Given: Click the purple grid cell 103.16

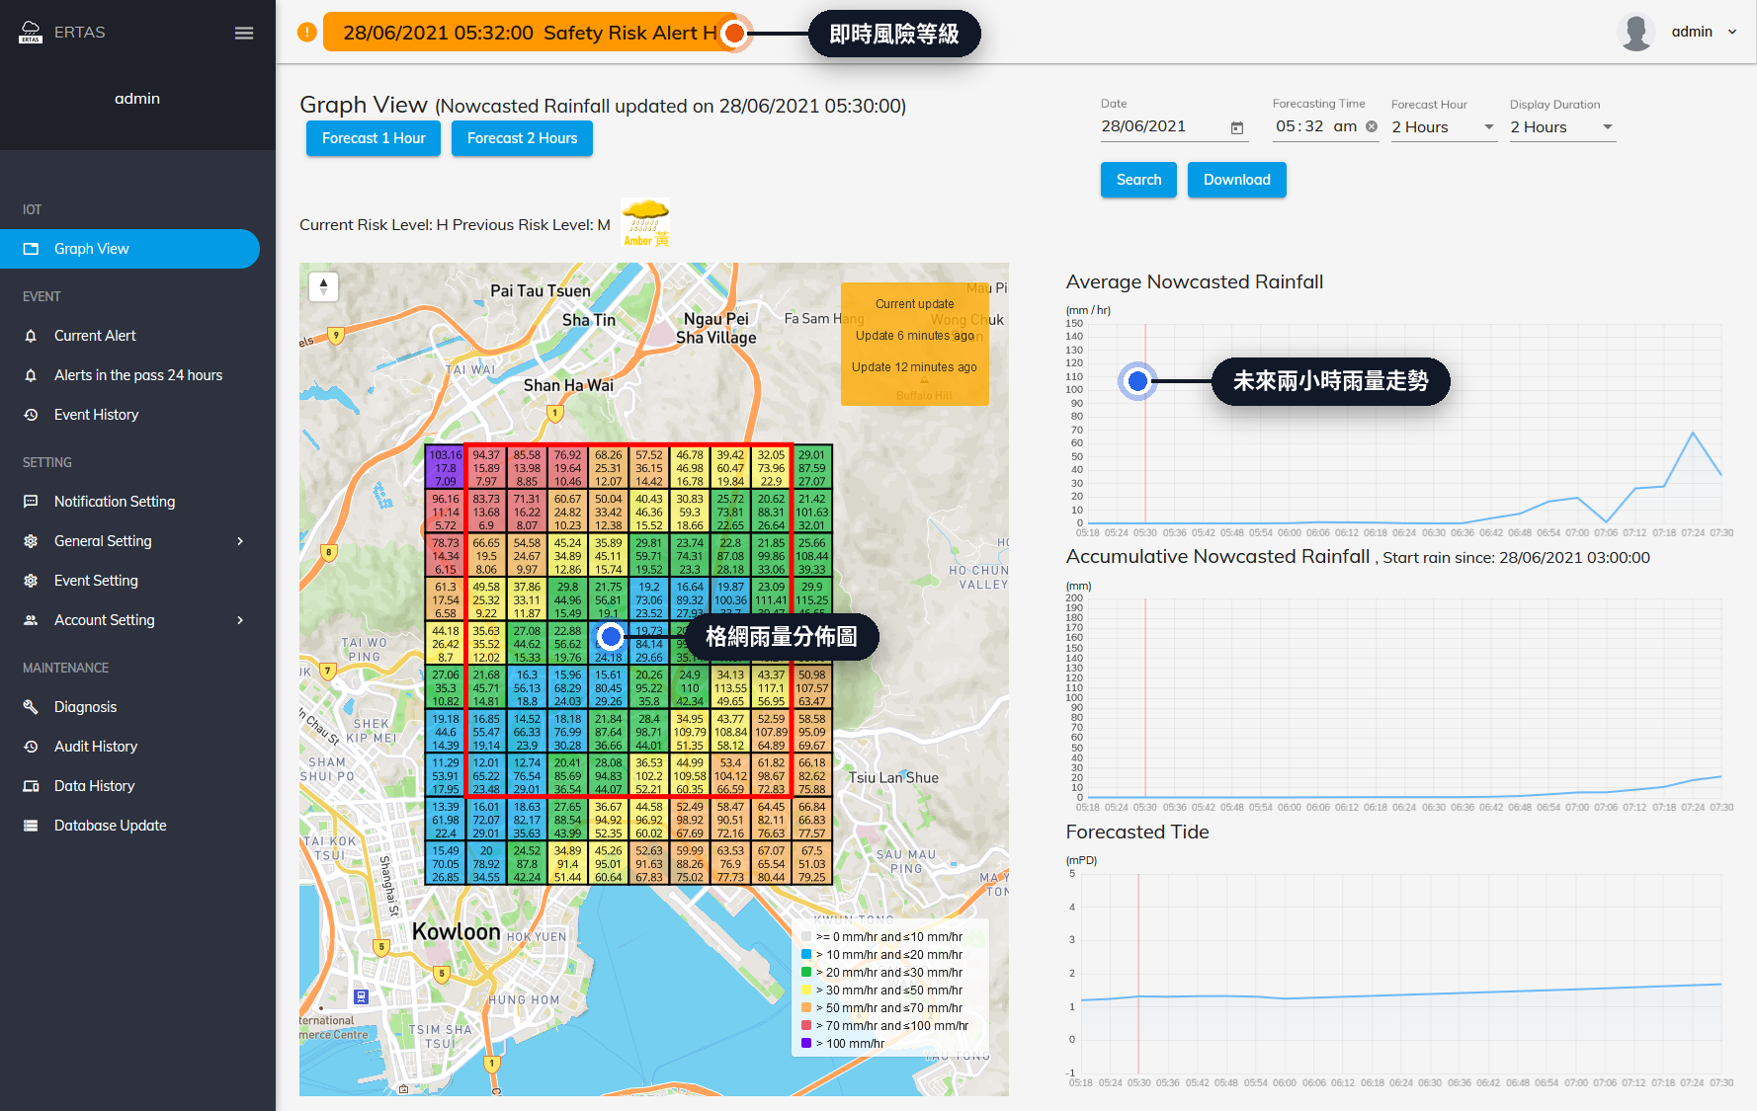Looking at the screenshot, I should point(445,467).
